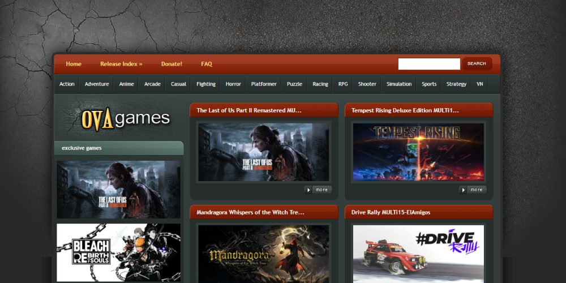
Task: Open The Last of Us Part II Remastered title
Action: 249,110
